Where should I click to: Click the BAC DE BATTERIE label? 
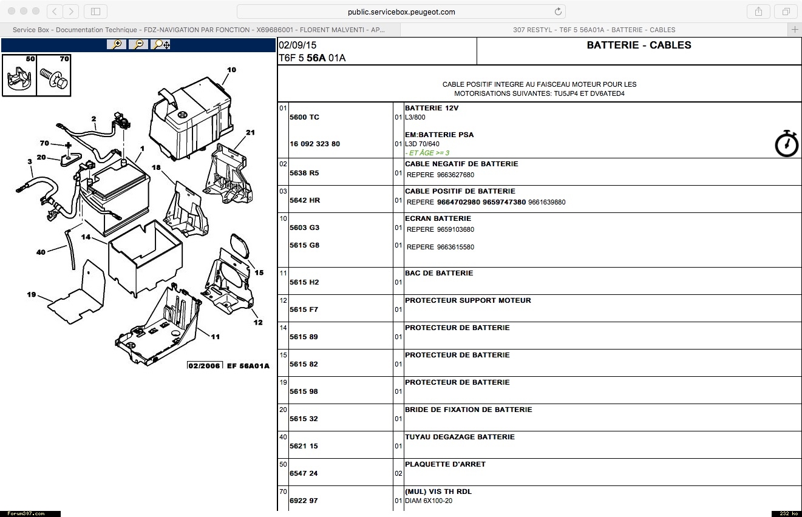pyautogui.click(x=439, y=273)
